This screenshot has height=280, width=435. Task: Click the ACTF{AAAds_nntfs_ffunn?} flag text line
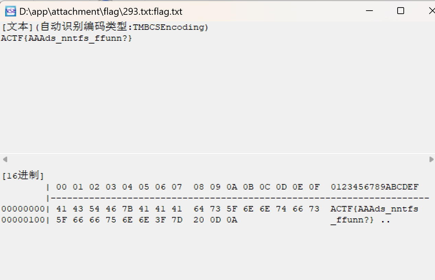coord(67,38)
